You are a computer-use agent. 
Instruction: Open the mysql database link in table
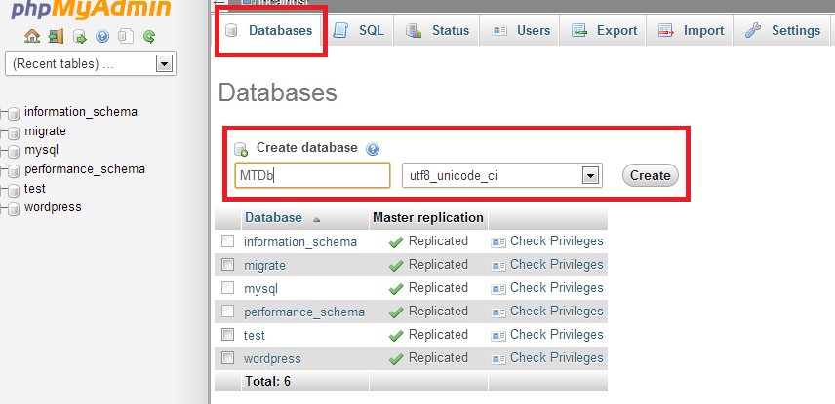click(x=261, y=288)
